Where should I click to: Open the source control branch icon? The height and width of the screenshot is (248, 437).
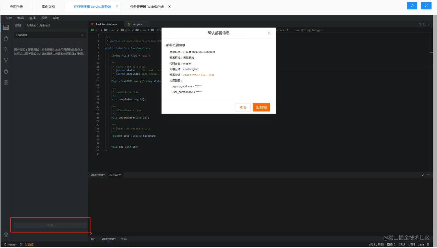6,60
